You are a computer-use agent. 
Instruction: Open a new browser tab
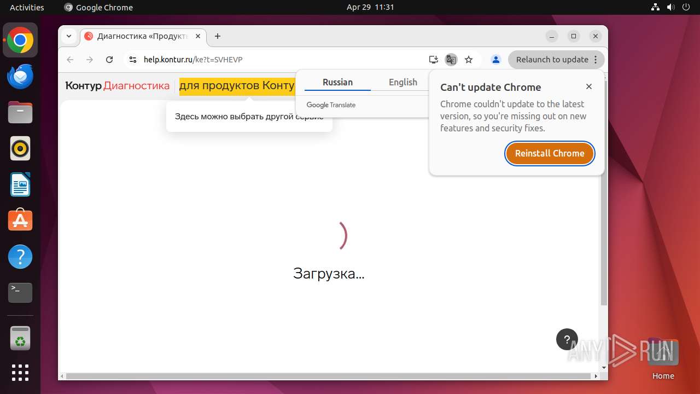[x=218, y=36]
